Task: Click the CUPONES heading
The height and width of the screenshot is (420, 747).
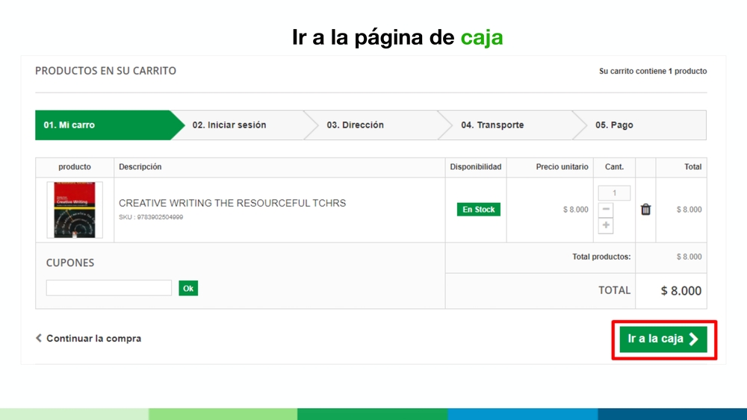Action: pyautogui.click(x=70, y=263)
